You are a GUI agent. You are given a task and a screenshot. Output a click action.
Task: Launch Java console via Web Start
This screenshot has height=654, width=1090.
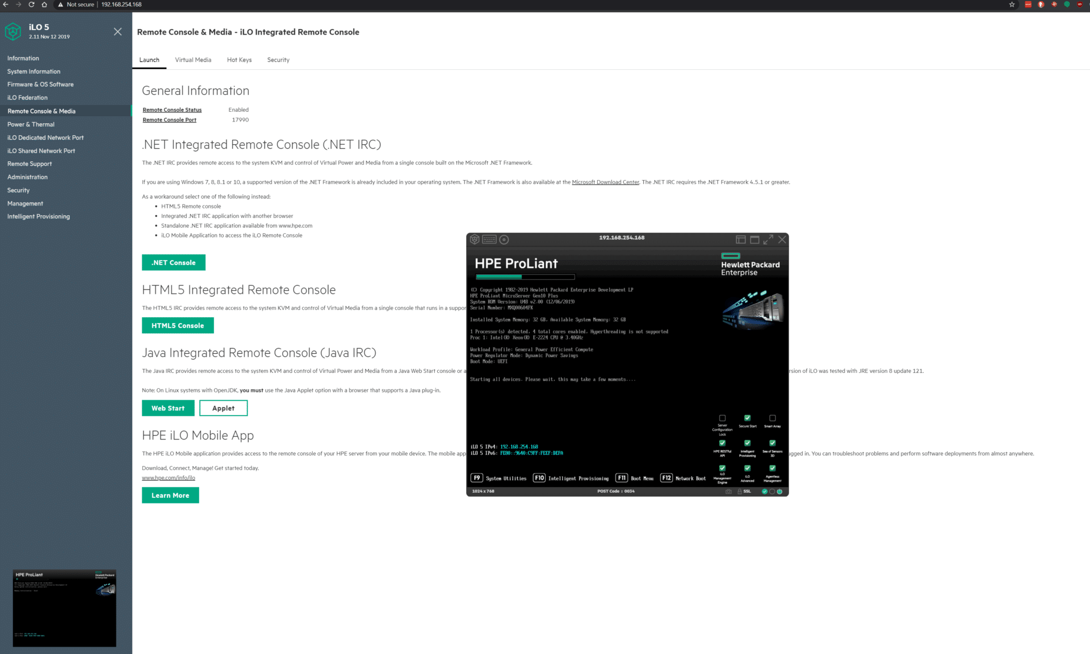pyautogui.click(x=168, y=408)
